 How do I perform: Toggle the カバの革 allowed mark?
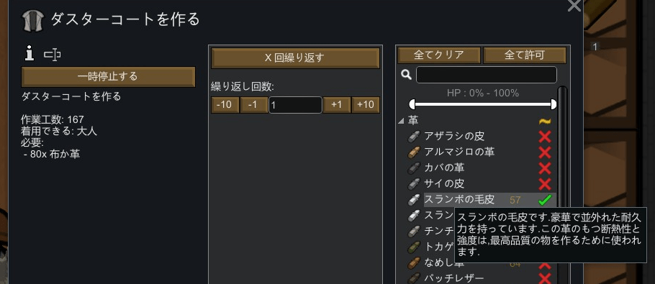tap(545, 168)
